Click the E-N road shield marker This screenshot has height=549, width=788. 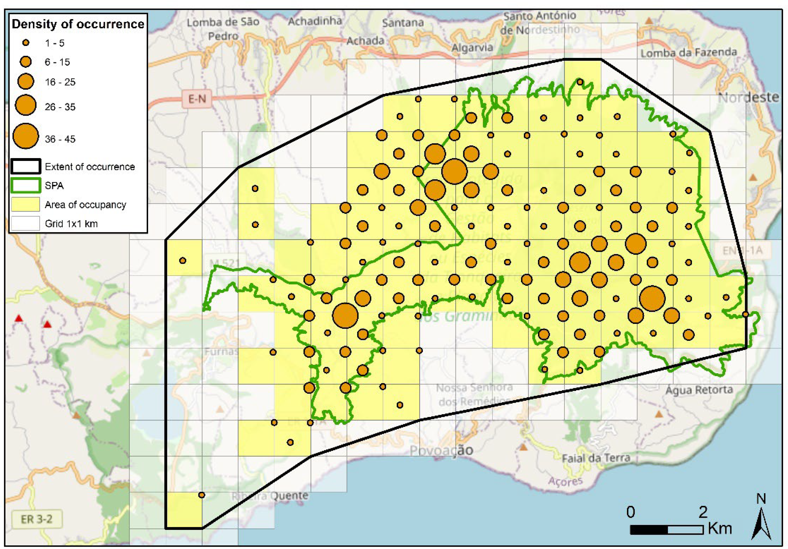tap(197, 99)
